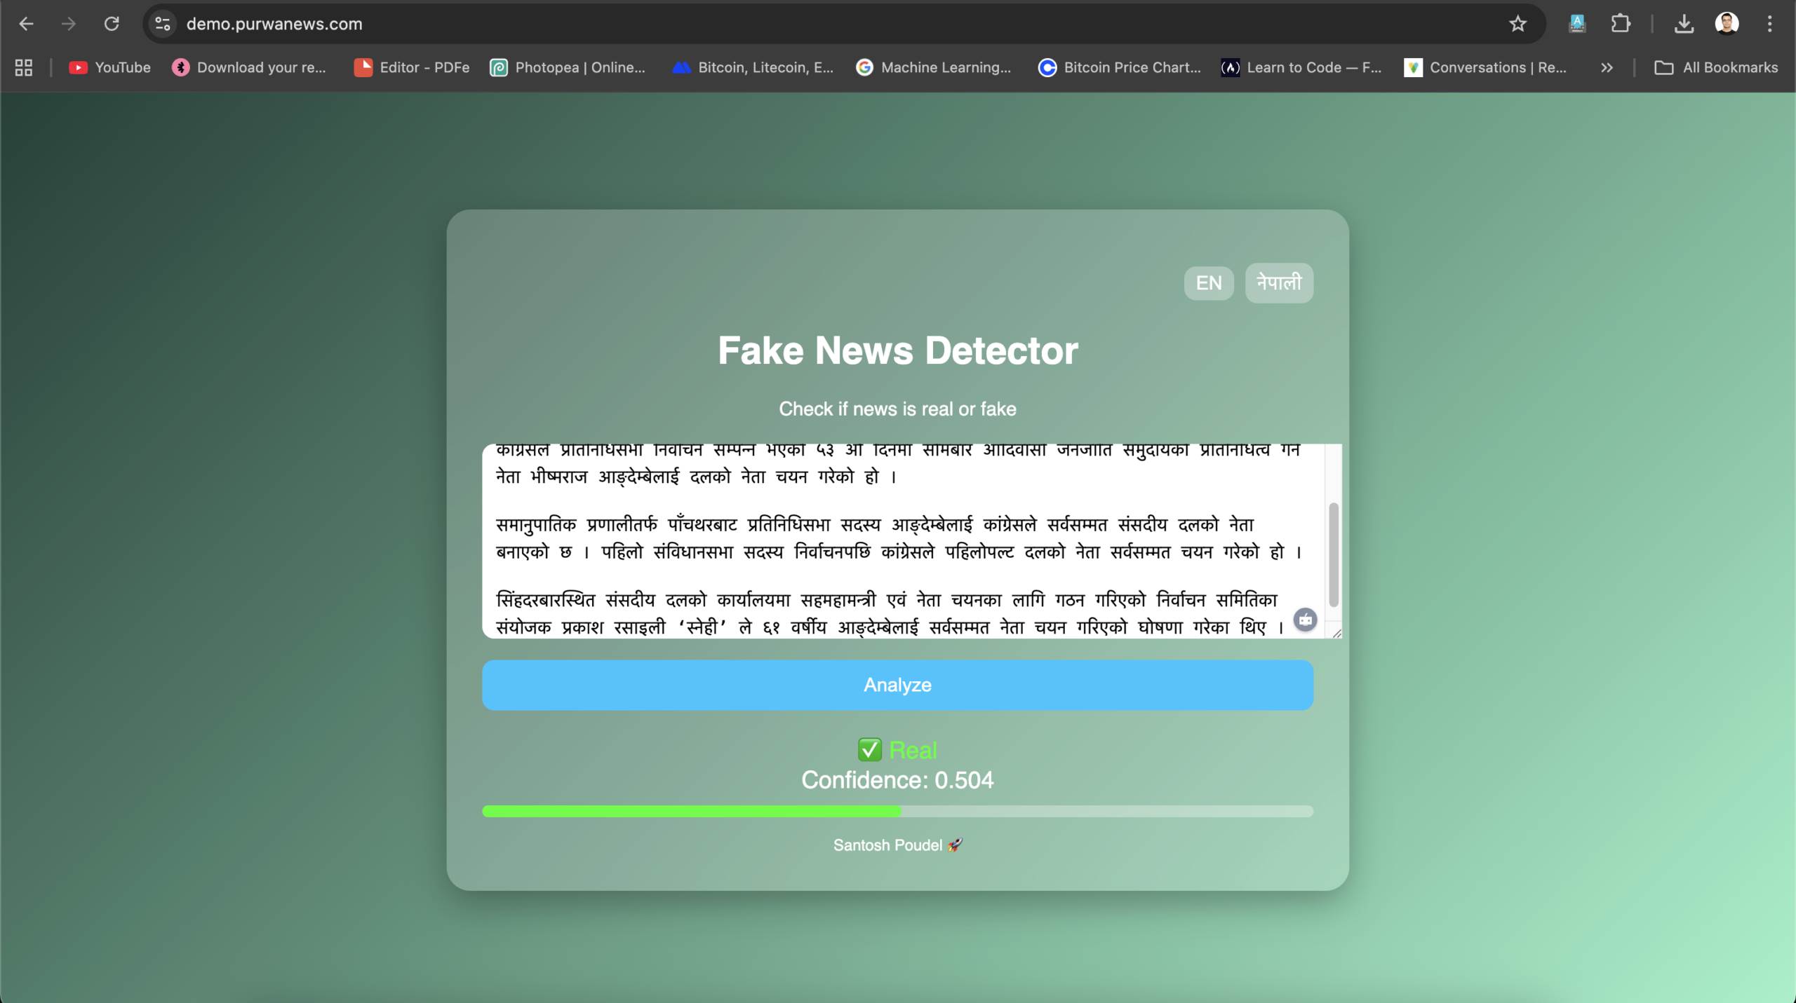Click 'Check if news is real or fake' subtitle
Image resolution: width=1796 pixels, height=1003 pixels.
897,409
